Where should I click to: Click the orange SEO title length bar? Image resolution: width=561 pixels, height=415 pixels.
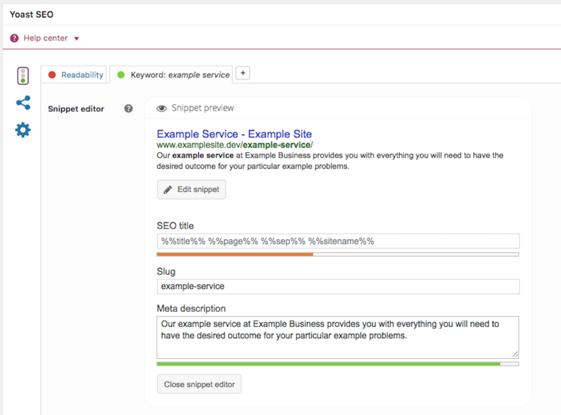(234, 255)
